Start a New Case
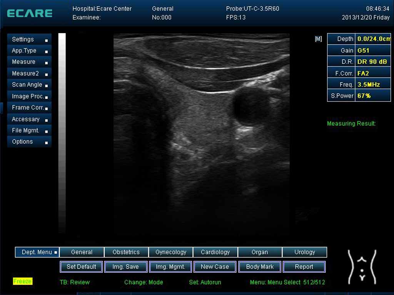The height and width of the screenshot is (295, 394). [215, 267]
